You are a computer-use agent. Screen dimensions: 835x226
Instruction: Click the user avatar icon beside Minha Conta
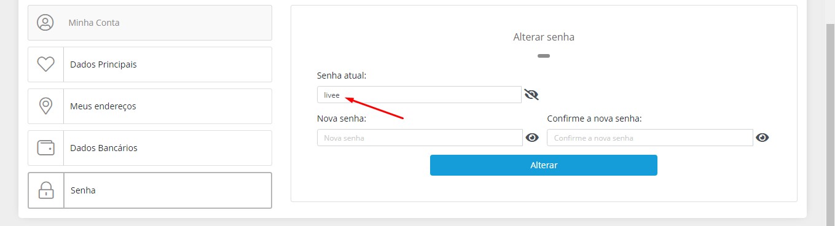[x=45, y=23]
